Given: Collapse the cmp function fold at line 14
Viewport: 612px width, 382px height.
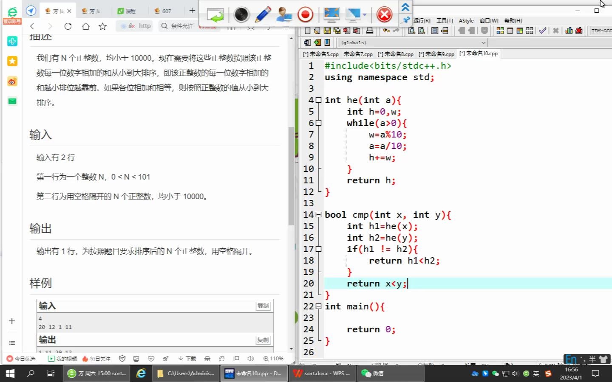Looking at the screenshot, I should tap(318, 215).
